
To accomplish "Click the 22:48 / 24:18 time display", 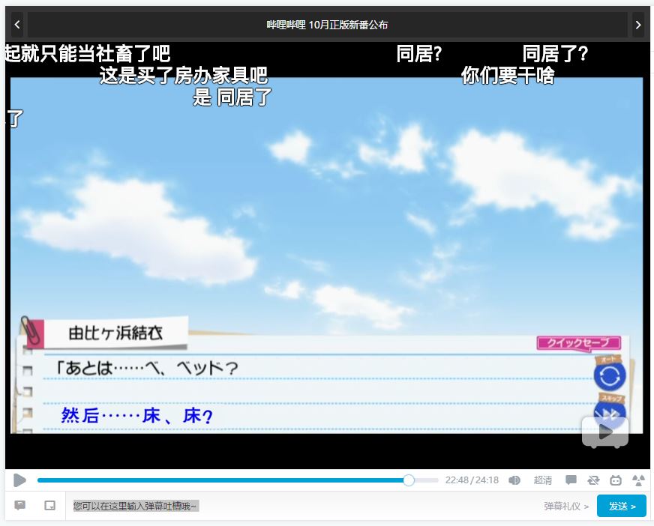I will [x=472, y=480].
